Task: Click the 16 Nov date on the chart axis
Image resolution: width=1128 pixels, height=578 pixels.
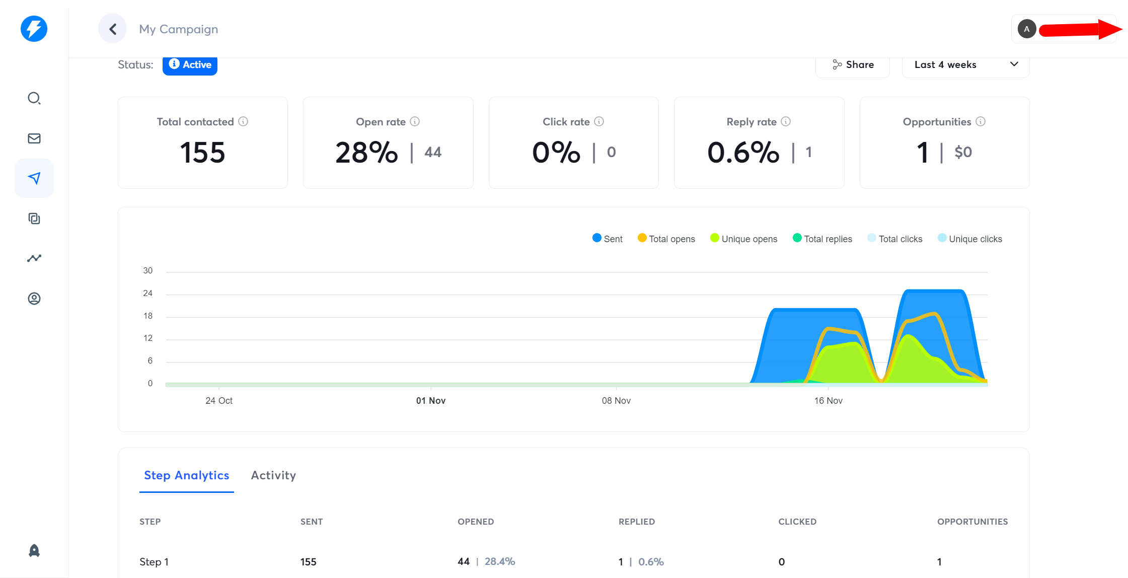Action: coord(829,401)
